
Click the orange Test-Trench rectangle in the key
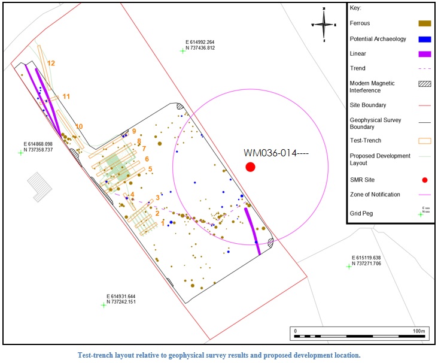pos(424,141)
